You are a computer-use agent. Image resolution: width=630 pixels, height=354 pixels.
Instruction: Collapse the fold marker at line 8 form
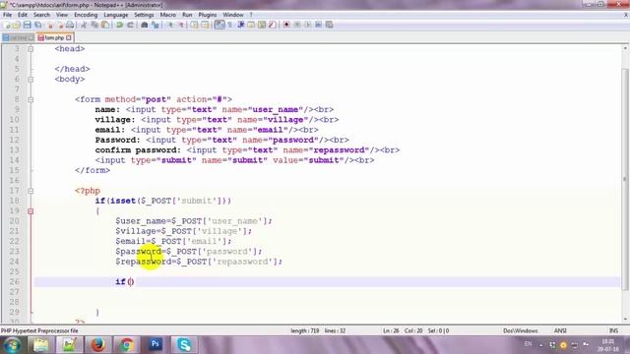click(x=31, y=99)
